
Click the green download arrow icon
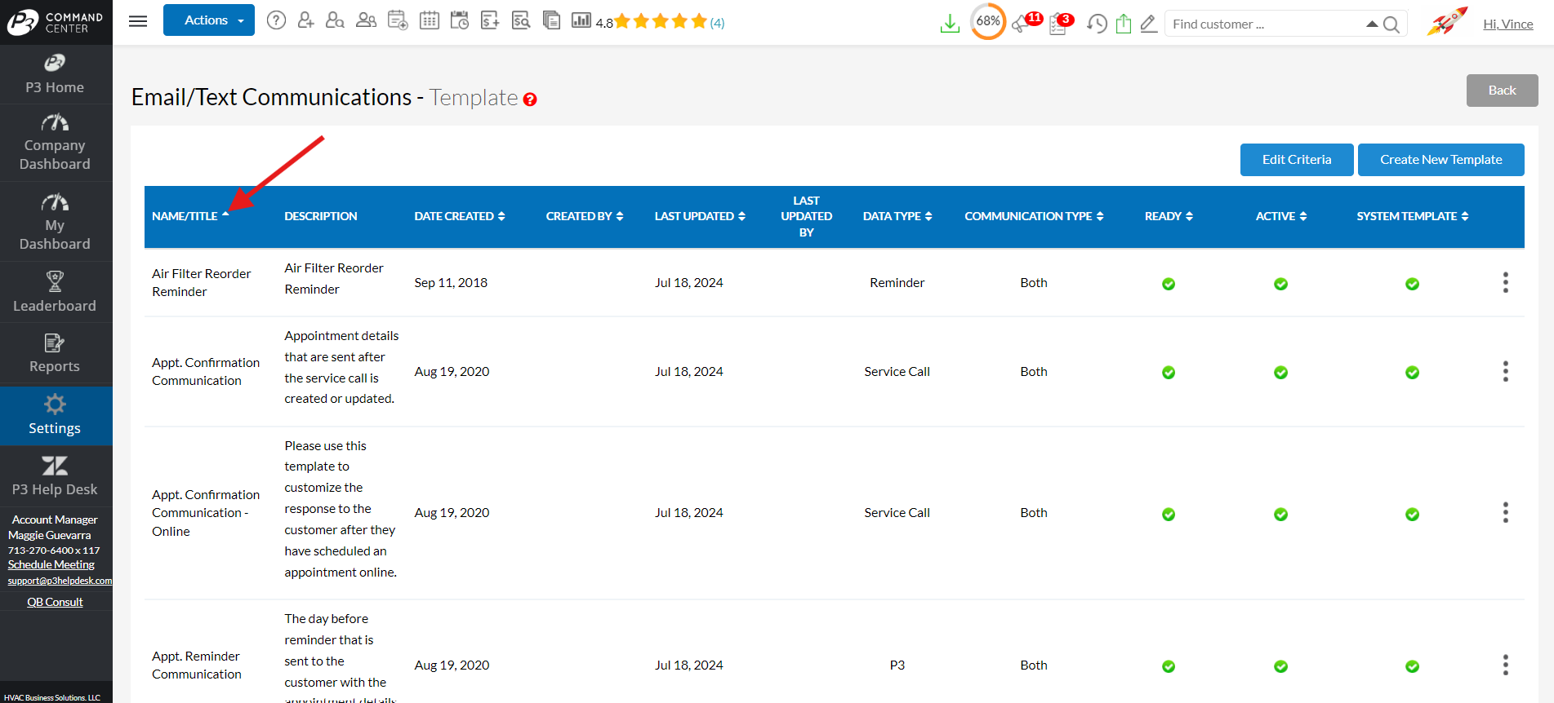(950, 24)
